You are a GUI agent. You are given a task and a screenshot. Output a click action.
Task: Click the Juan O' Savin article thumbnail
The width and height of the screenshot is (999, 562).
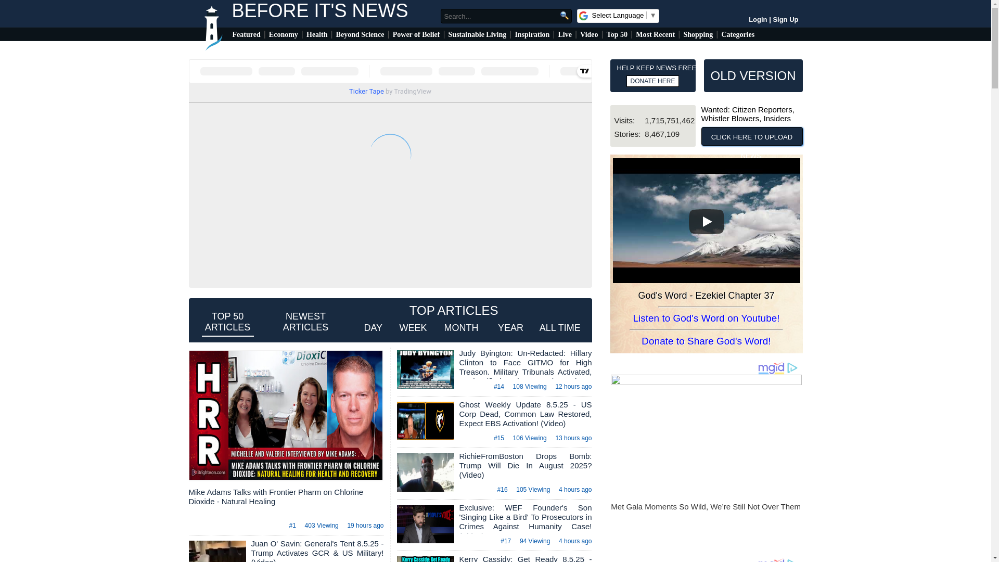click(217, 551)
